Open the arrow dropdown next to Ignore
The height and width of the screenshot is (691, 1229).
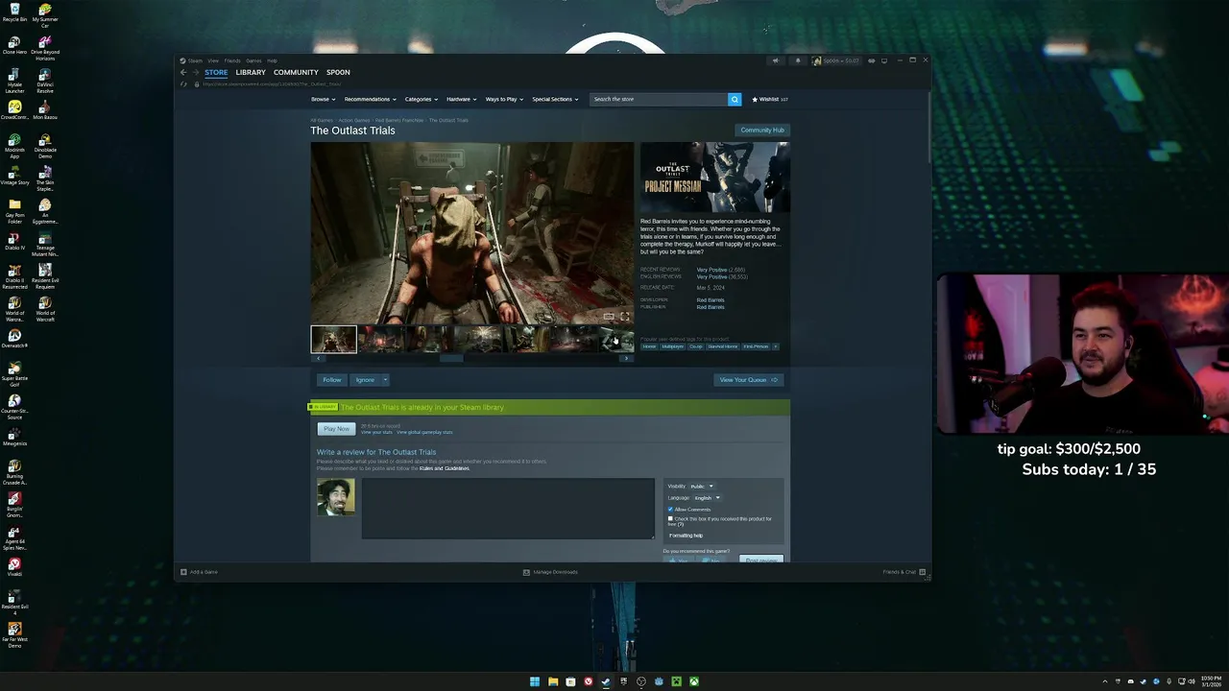tap(385, 380)
